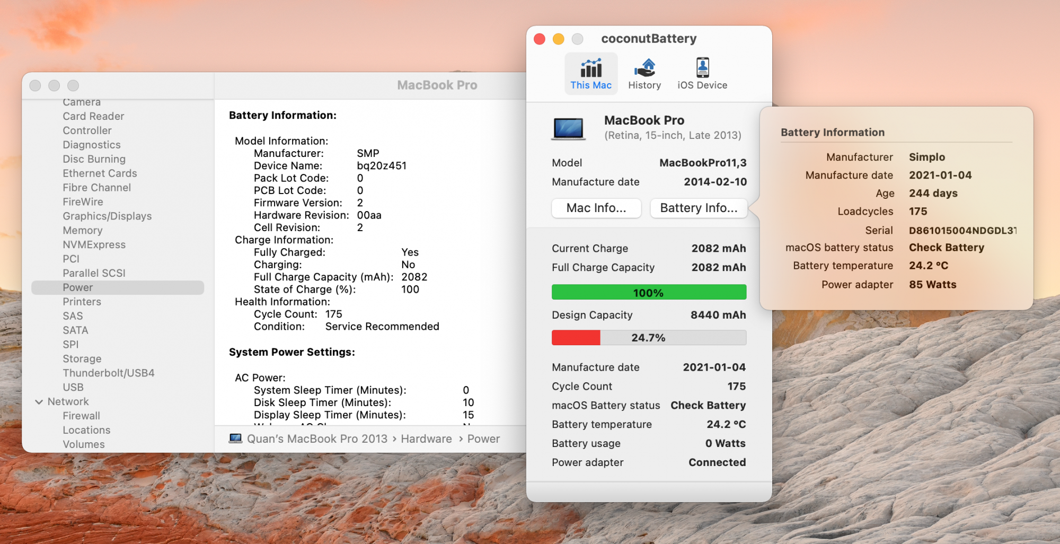The height and width of the screenshot is (544, 1060).
Task: Select Card Reader in the sidebar
Action: [93, 116]
